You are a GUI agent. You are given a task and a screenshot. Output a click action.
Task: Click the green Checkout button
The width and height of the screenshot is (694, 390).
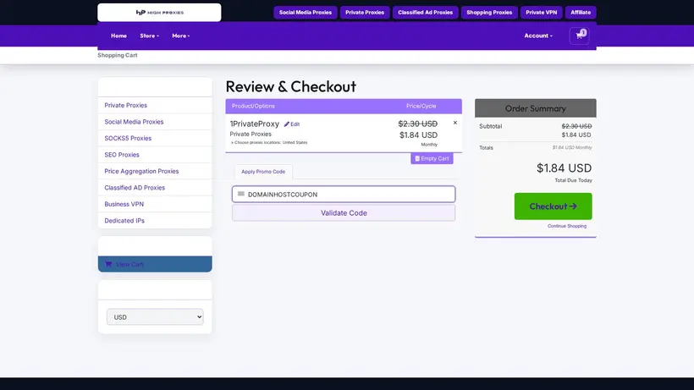pyautogui.click(x=553, y=206)
